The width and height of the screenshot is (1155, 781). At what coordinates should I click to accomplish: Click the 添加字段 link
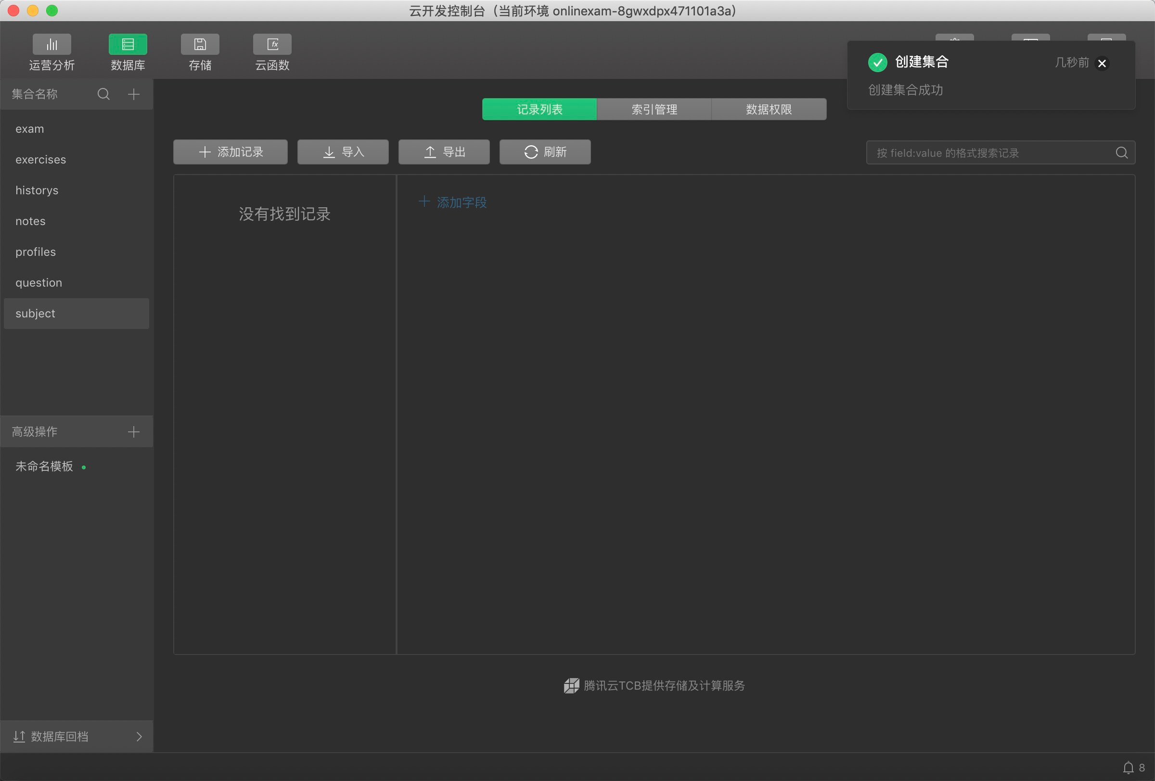click(x=453, y=202)
